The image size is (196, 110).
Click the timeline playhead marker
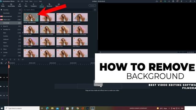tap(9, 67)
